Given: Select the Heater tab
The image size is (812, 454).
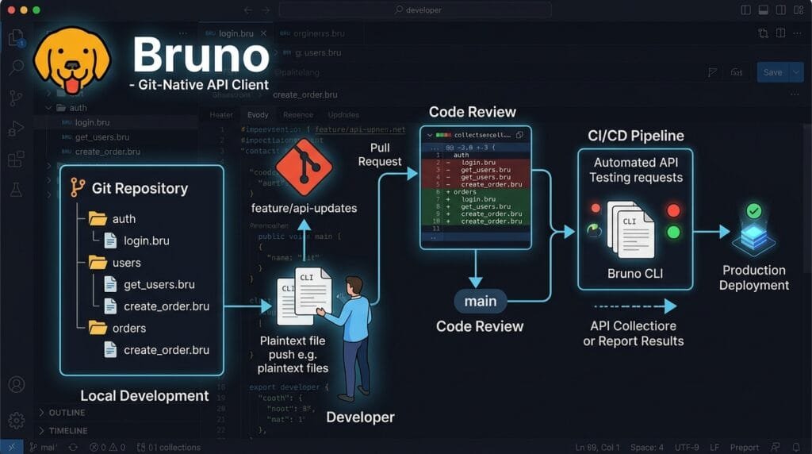Looking at the screenshot, I should (221, 114).
